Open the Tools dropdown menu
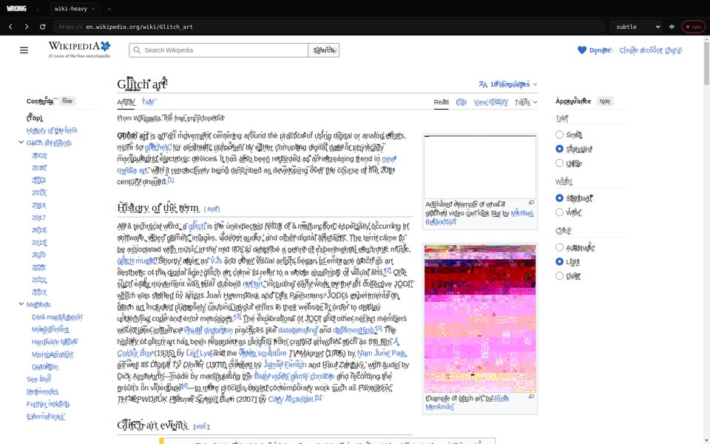Viewport: 710px width, 444px height. coord(526,102)
